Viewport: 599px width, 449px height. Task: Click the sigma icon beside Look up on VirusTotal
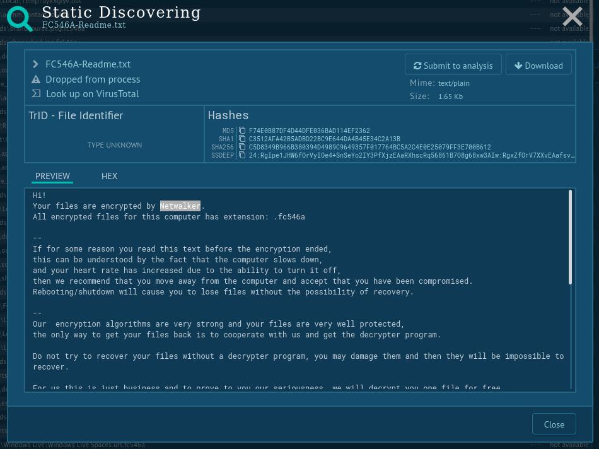(x=36, y=94)
